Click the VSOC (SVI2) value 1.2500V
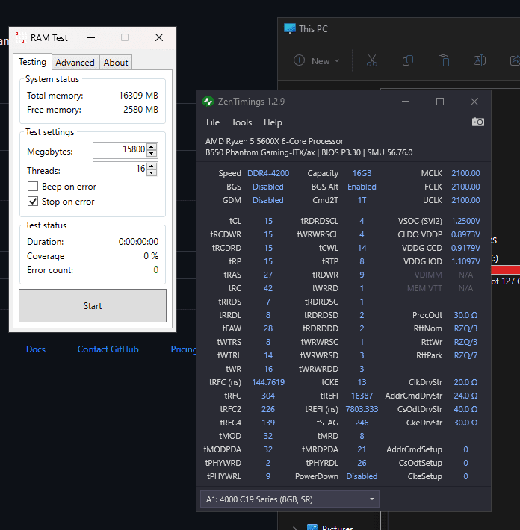520x530 pixels. click(x=465, y=221)
